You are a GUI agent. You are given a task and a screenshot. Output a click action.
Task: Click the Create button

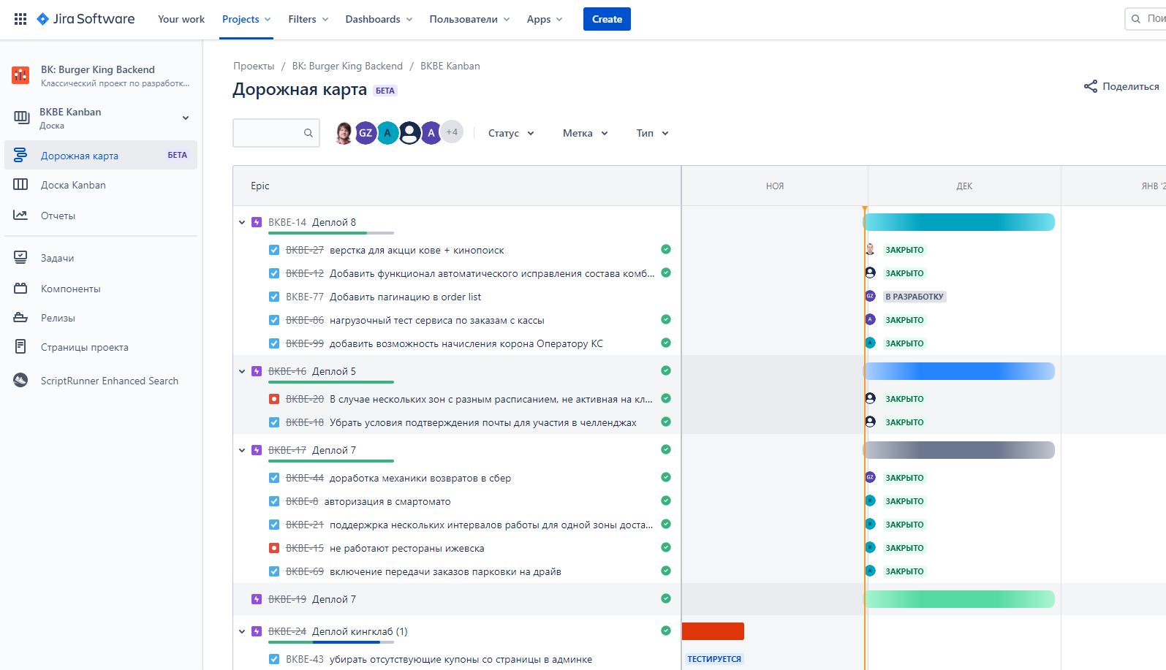pyautogui.click(x=607, y=19)
